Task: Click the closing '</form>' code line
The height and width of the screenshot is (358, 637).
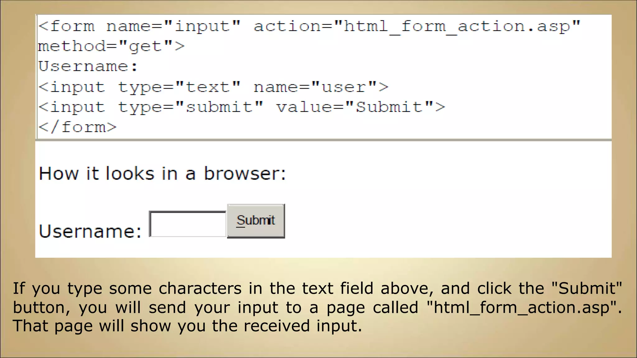Action: point(77,127)
